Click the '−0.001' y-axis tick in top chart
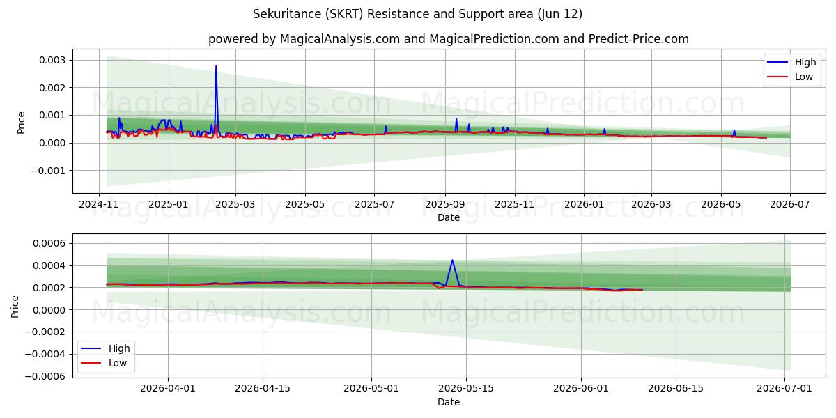This screenshot has width=836, height=418. 49,171
